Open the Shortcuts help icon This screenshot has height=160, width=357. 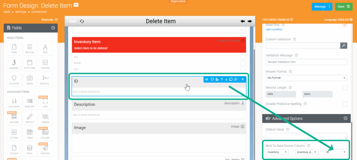click(56, 20)
